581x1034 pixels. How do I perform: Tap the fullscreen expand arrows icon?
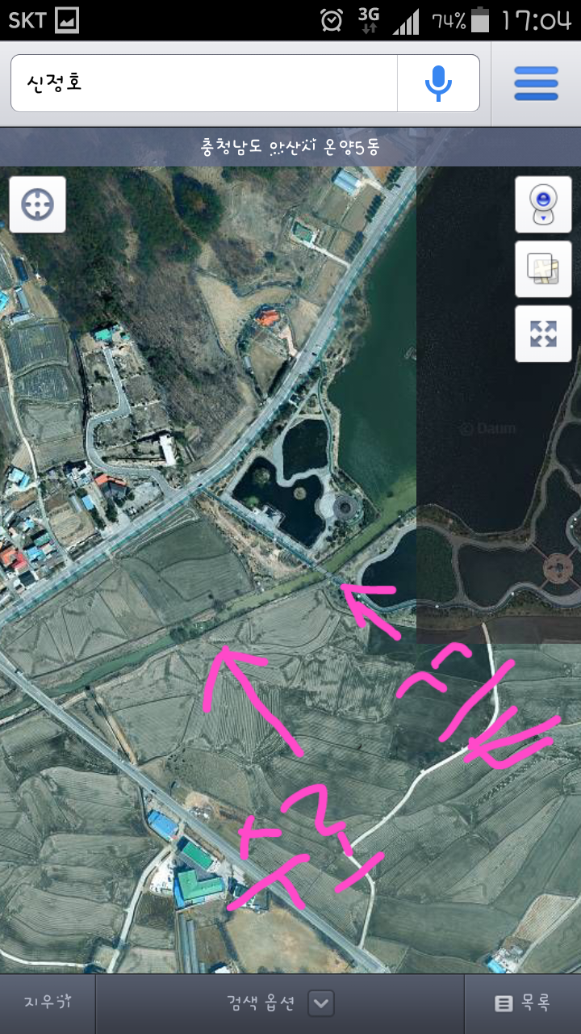[543, 333]
